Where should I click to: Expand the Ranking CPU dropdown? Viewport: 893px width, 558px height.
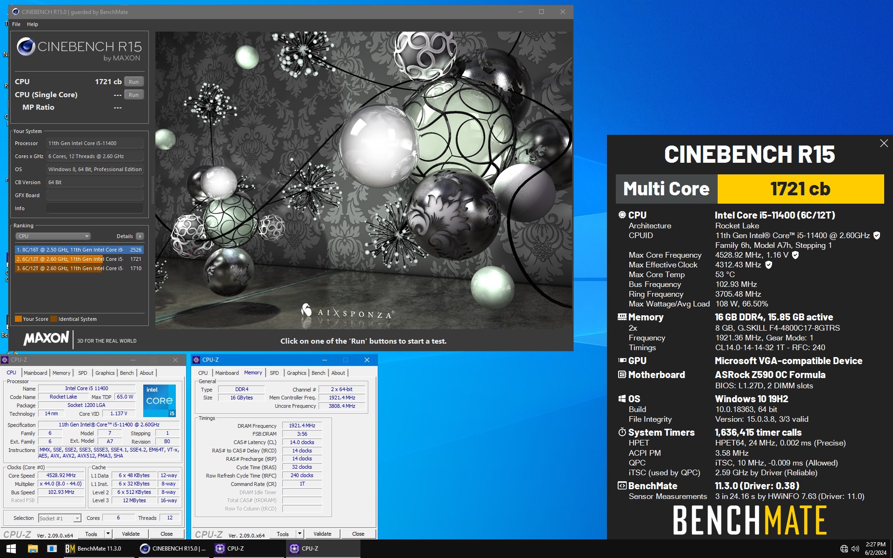coord(53,236)
